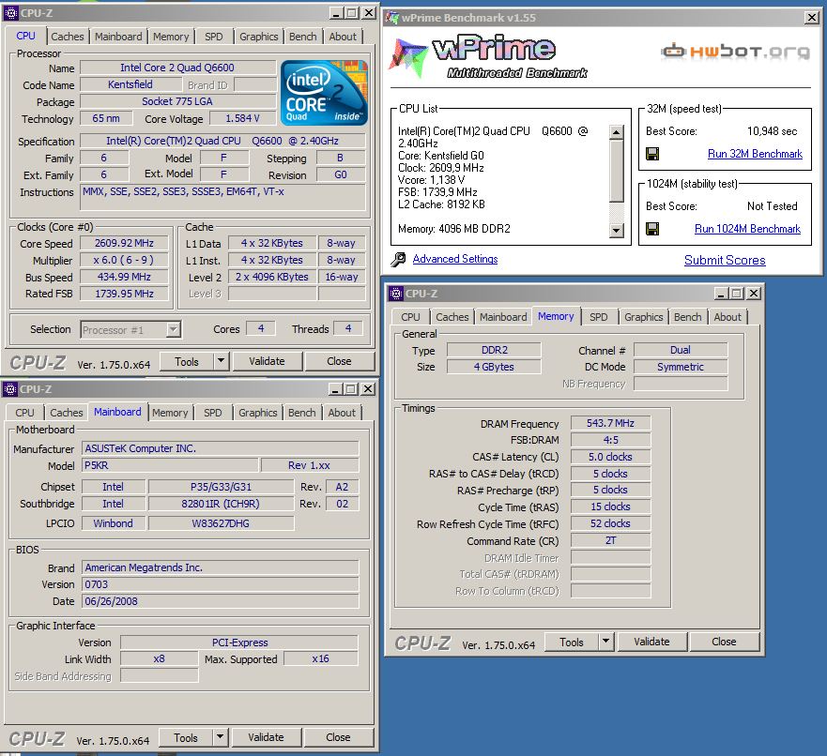Click the floppy save icon under 32M test
The height and width of the screenshot is (756, 827).
pyautogui.click(x=652, y=154)
